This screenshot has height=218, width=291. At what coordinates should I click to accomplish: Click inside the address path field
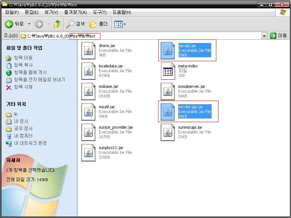tap(141, 36)
